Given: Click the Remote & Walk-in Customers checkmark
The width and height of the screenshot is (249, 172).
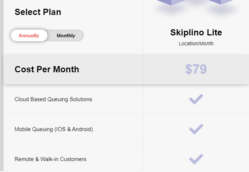Looking at the screenshot, I should [196, 159].
